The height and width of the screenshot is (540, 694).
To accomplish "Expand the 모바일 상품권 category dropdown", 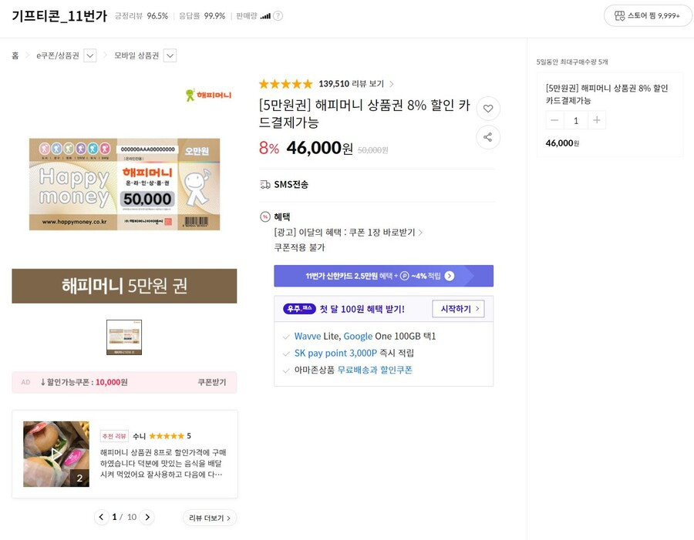I will (x=170, y=55).
